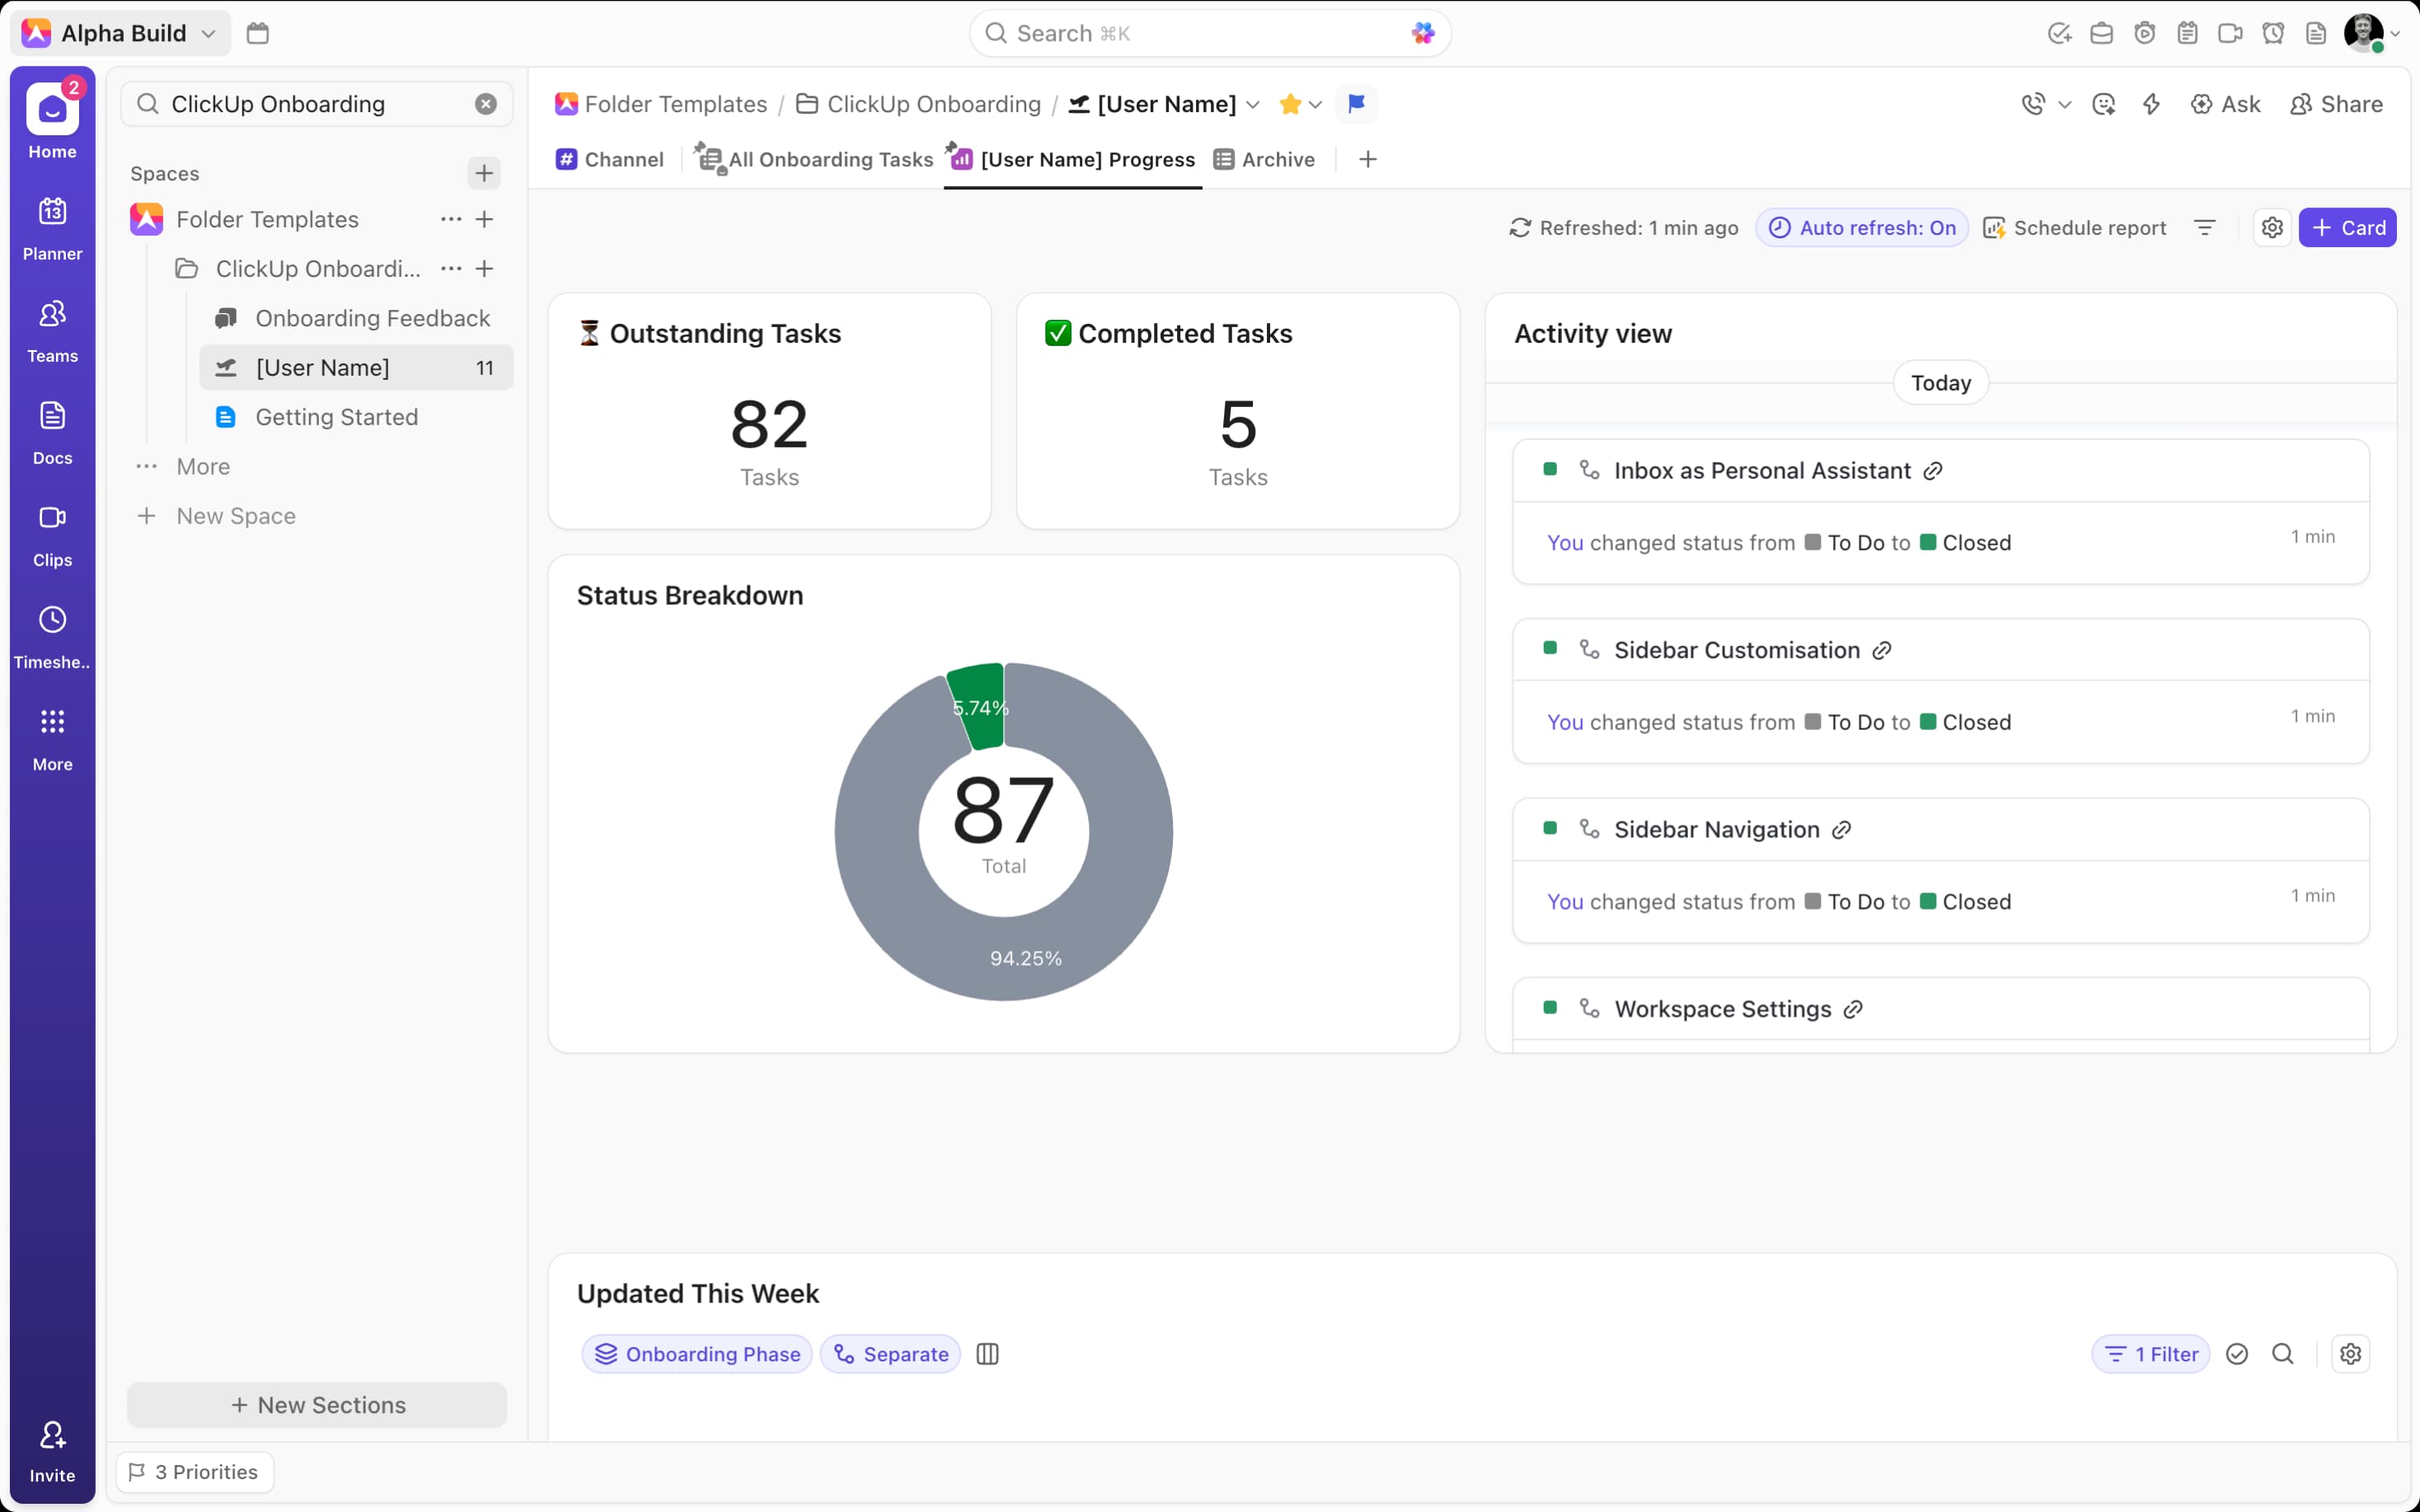The height and width of the screenshot is (1512, 2420).
Task: Click the blue flag icon in the breadcrumb
Action: (1356, 104)
